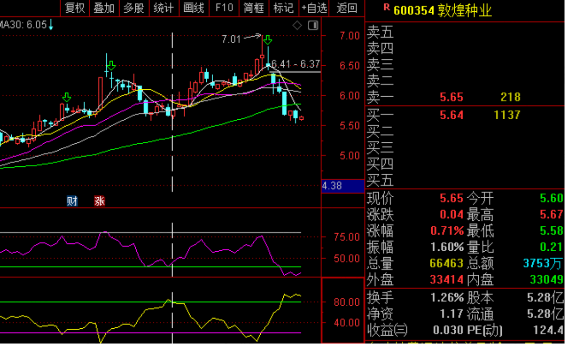Open the 画线 drawing tools

(x=194, y=8)
